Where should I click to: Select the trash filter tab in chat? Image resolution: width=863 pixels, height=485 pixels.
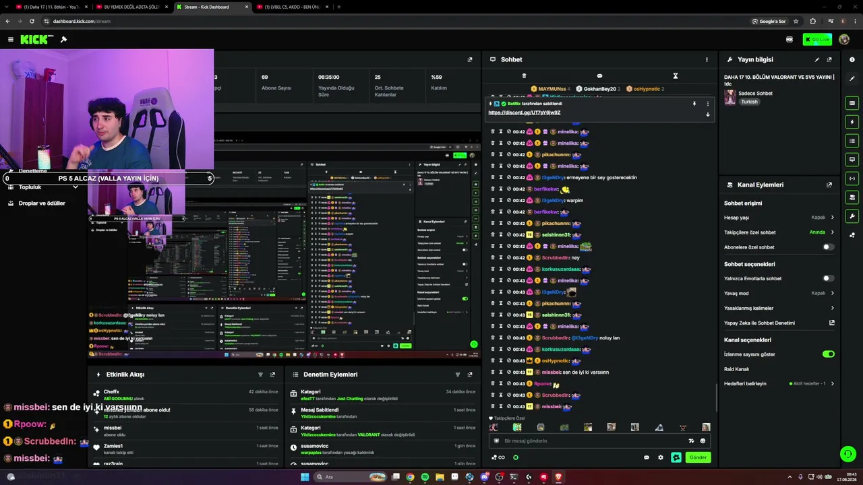(524, 75)
